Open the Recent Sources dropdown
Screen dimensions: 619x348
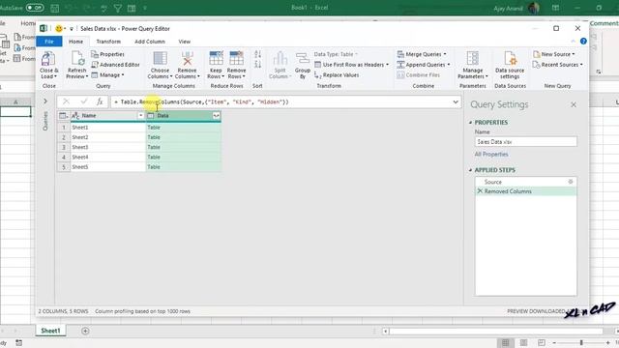tap(557, 65)
